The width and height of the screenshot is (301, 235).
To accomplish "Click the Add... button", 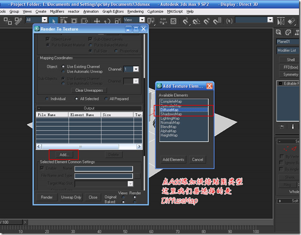I will [x=64, y=154].
